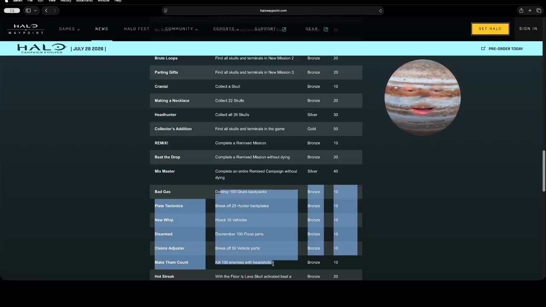Click the 'Gold' tier in Collector's Addition row

coord(312,129)
